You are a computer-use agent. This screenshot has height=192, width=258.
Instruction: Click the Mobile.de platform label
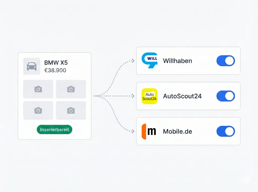(x=177, y=131)
